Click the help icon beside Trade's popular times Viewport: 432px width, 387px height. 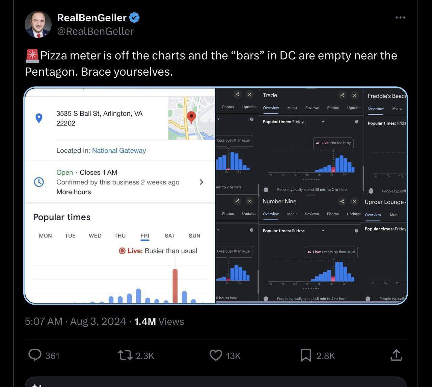click(x=356, y=122)
